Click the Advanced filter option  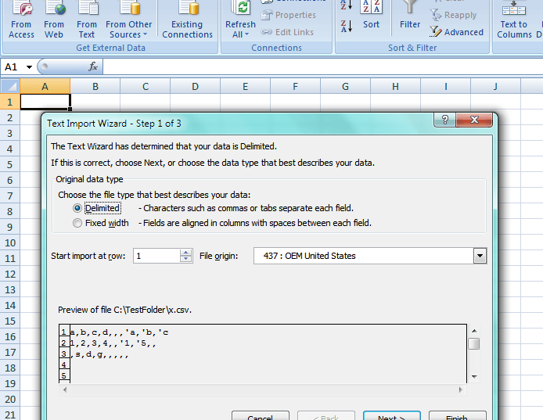457,32
